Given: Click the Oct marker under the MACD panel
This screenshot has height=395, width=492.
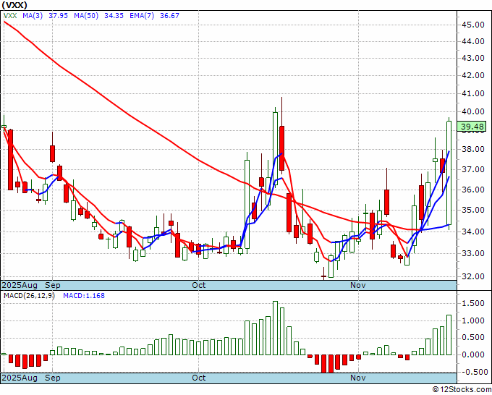Looking at the screenshot, I should click(198, 378).
